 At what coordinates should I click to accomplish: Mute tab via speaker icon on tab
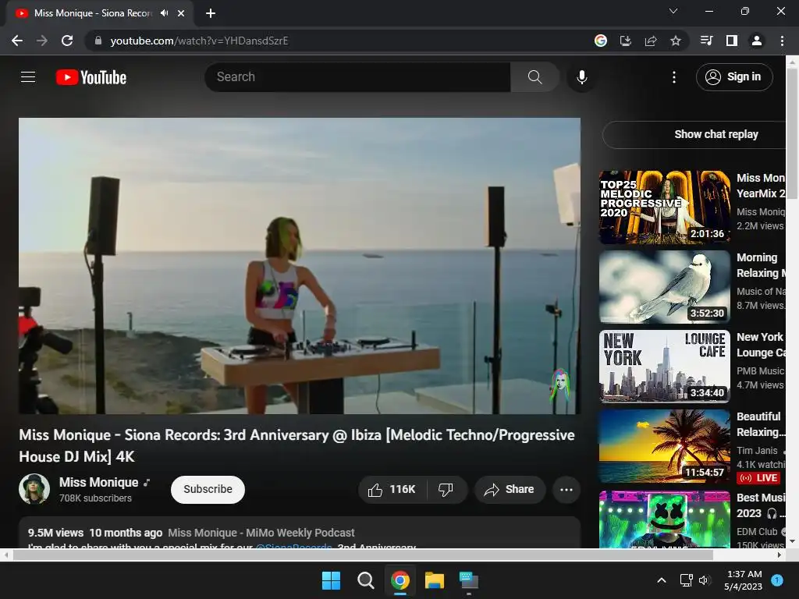164,13
